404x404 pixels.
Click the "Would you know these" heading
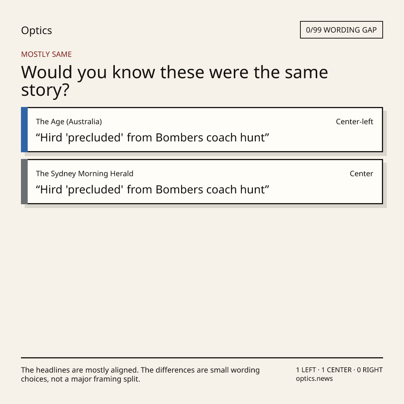174,81
